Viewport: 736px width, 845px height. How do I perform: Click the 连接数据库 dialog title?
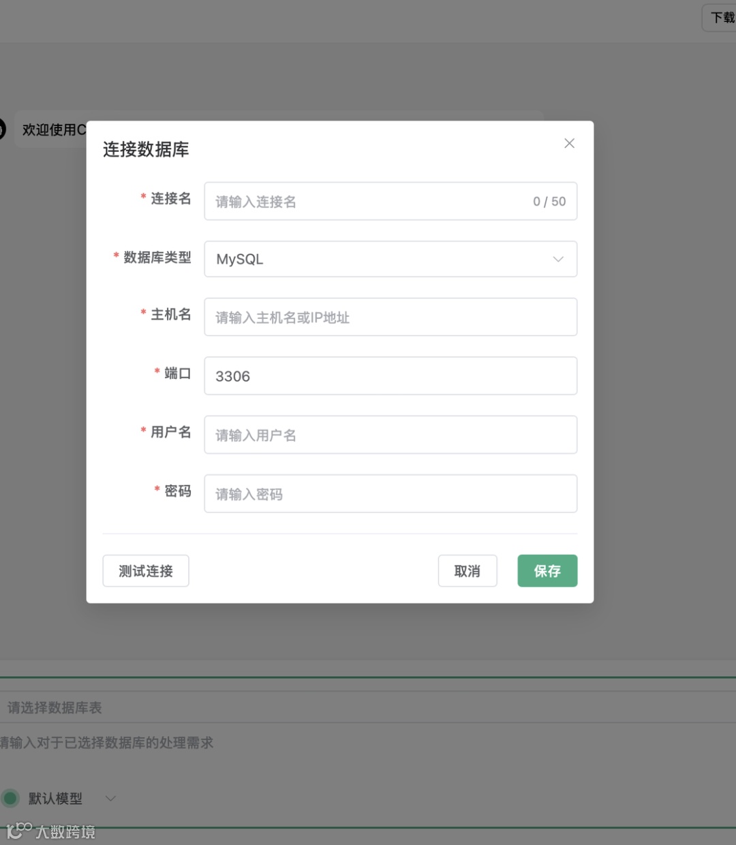point(146,149)
